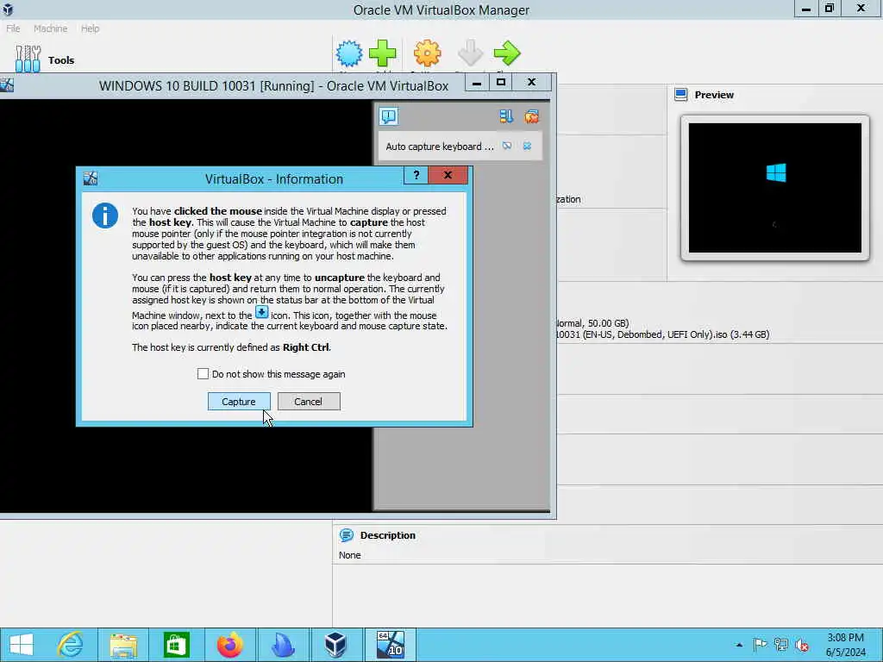Open the Help menu

90,28
